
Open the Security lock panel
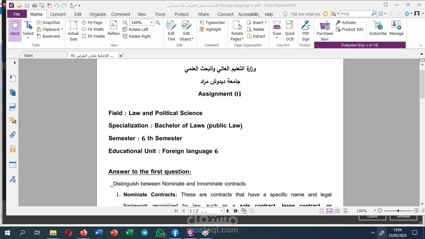click(x=13, y=149)
